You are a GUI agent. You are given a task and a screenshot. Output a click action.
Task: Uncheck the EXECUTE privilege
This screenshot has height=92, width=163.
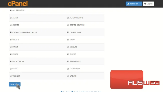click(68, 47)
